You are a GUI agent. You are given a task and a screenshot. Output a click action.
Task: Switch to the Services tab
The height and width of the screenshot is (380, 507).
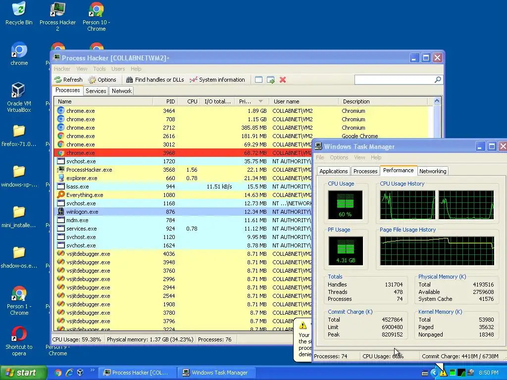click(96, 91)
